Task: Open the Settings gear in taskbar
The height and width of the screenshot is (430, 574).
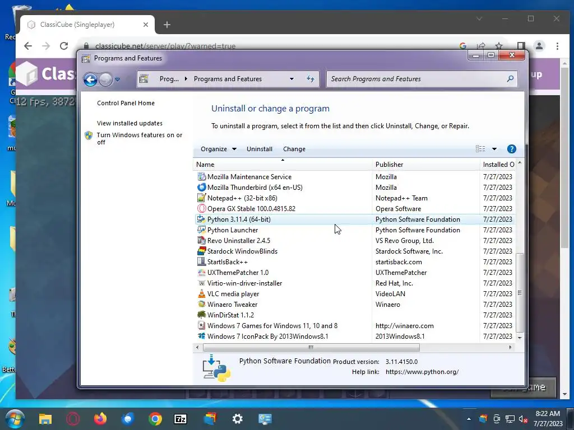Action: coord(237,419)
